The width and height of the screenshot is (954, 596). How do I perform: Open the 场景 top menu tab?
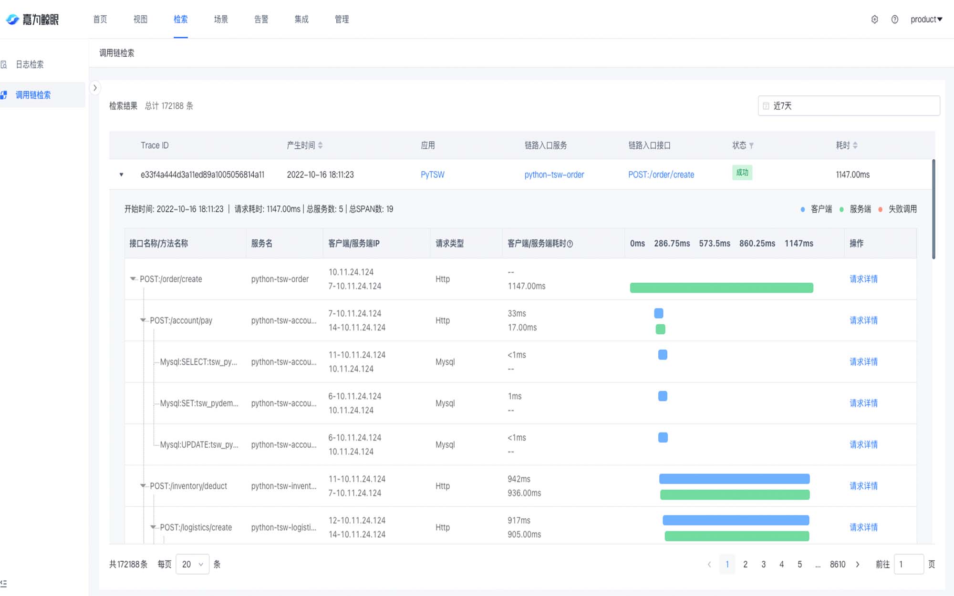click(x=220, y=20)
